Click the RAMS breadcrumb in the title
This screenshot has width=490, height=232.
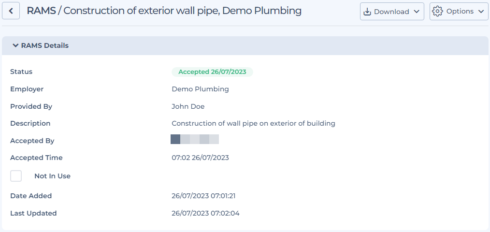coord(41,11)
